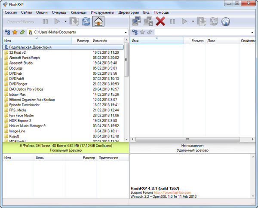Click the left pane pause icon
This screenshot has height=208, width=258.
[45, 21]
